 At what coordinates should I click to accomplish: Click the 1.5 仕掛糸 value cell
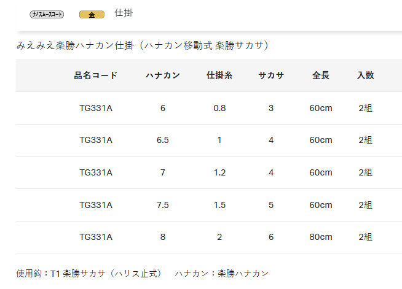point(219,205)
